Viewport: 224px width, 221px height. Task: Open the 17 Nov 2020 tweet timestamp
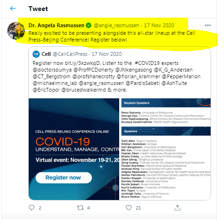coord(159,25)
